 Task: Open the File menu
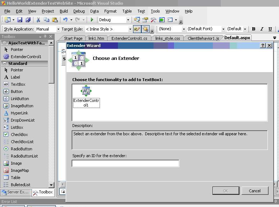tap(7, 11)
